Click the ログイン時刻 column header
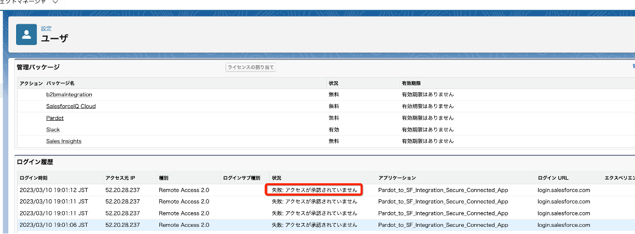 [x=33, y=178]
